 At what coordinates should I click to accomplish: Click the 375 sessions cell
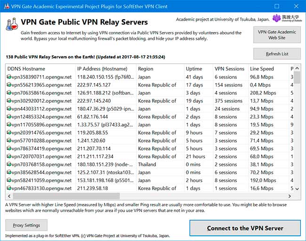(228, 101)
